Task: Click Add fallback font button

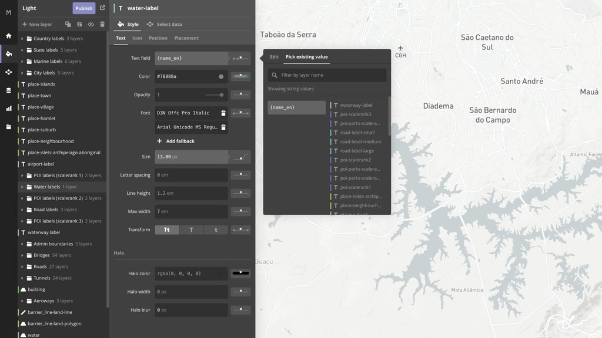Action: point(175,141)
